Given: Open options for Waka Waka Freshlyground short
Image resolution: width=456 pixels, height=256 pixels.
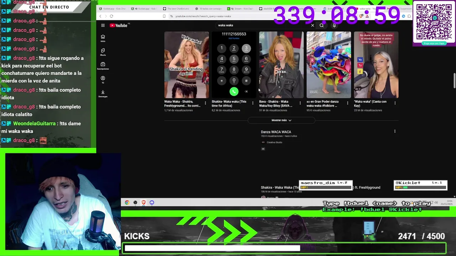Looking at the screenshot, I should click(x=205, y=103).
